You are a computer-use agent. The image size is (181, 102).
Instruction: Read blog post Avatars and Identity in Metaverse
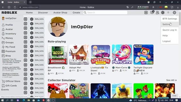[x=11, y=69]
